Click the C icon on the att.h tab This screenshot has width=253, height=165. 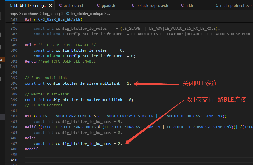tap(182, 5)
